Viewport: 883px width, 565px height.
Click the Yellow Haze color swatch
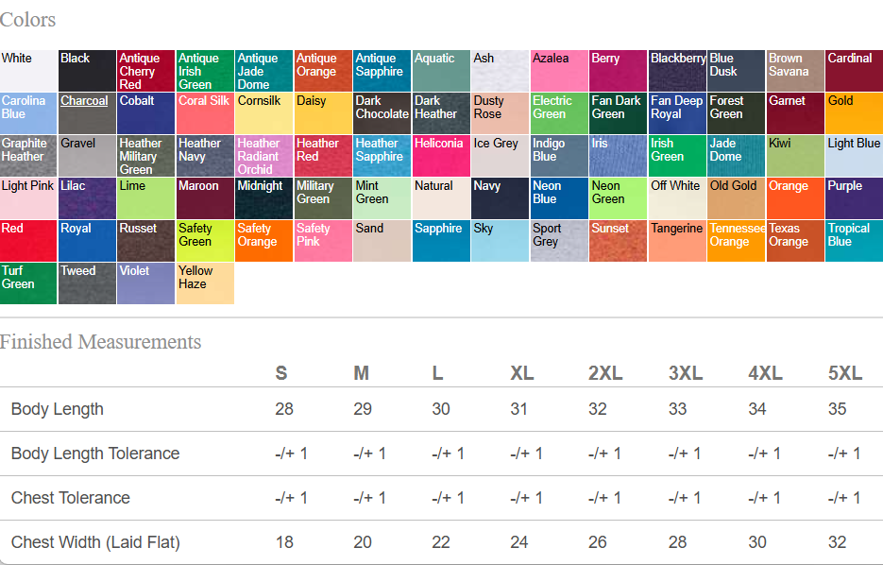pos(205,283)
